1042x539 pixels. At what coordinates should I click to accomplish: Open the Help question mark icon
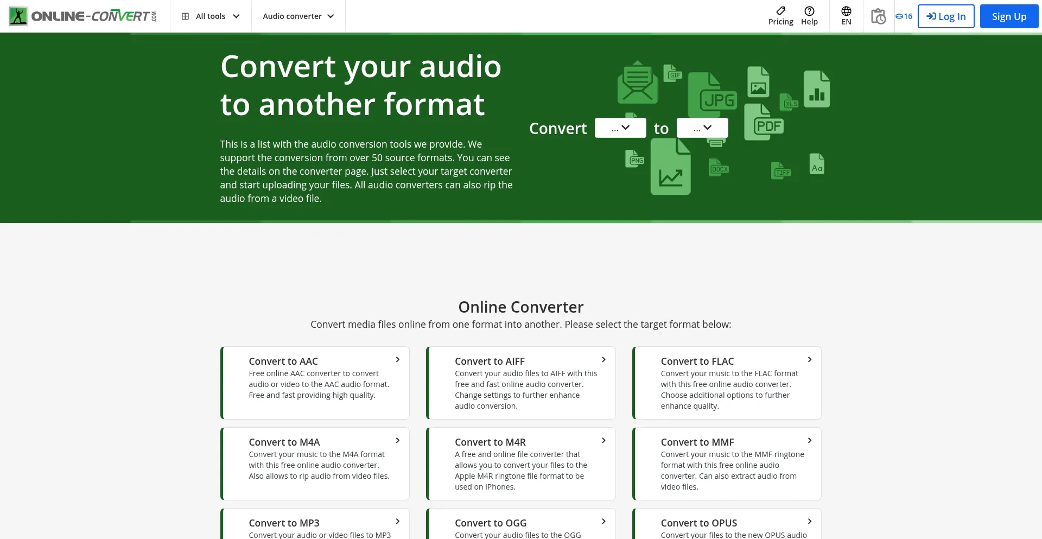pyautogui.click(x=809, y=11)
